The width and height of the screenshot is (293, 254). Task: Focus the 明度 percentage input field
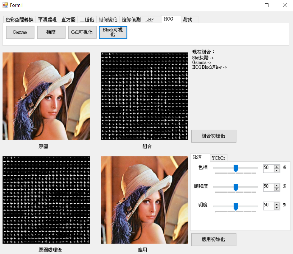tap(268, 206)
